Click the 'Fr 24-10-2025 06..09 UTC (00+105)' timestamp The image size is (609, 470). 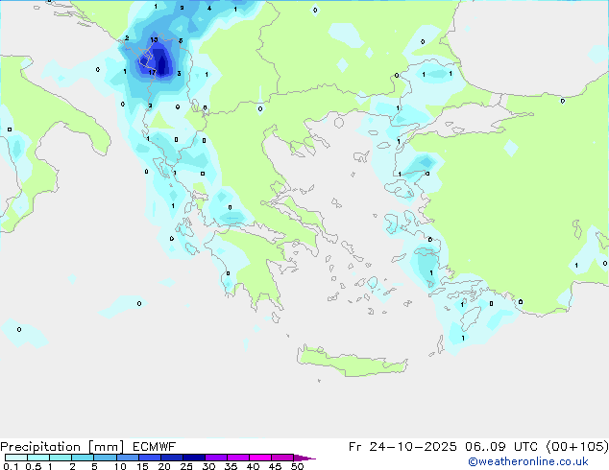click(x=478, y=447)
